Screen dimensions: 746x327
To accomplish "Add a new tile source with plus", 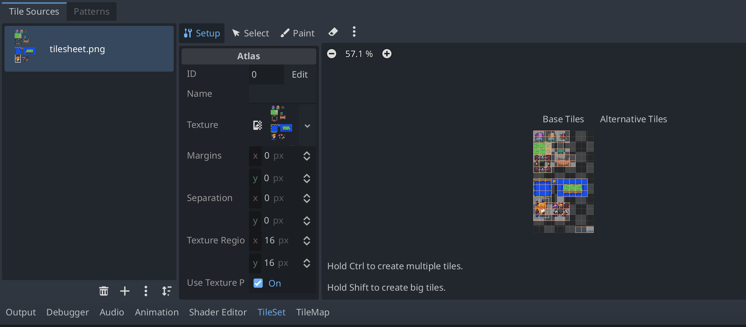I will click(x=125, y=291).
